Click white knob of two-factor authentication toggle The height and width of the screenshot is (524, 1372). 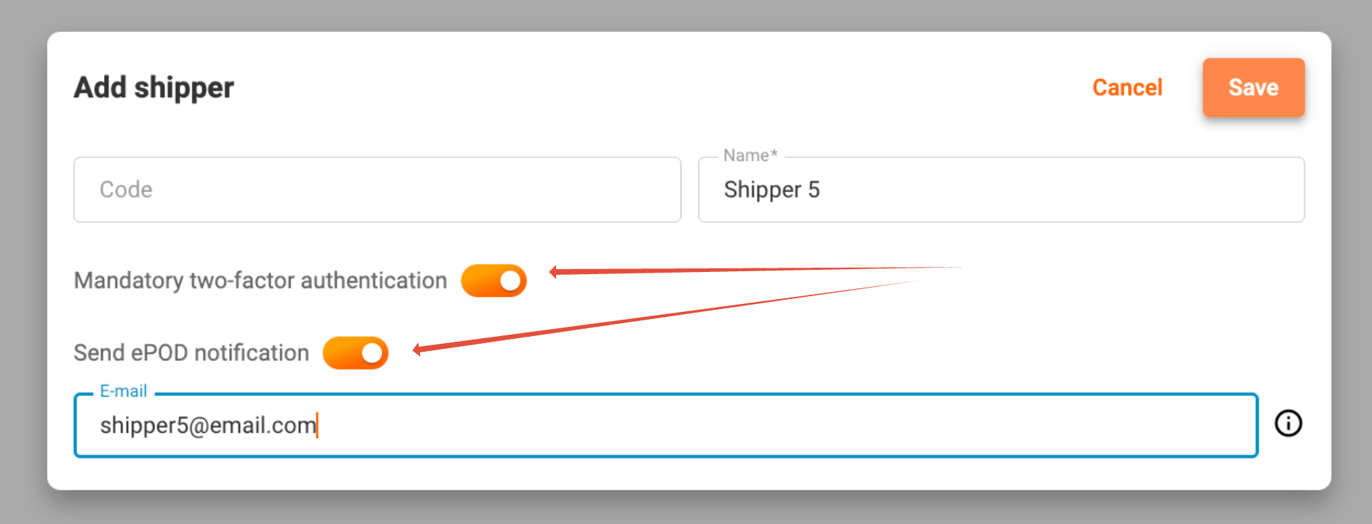pos(510,281)
